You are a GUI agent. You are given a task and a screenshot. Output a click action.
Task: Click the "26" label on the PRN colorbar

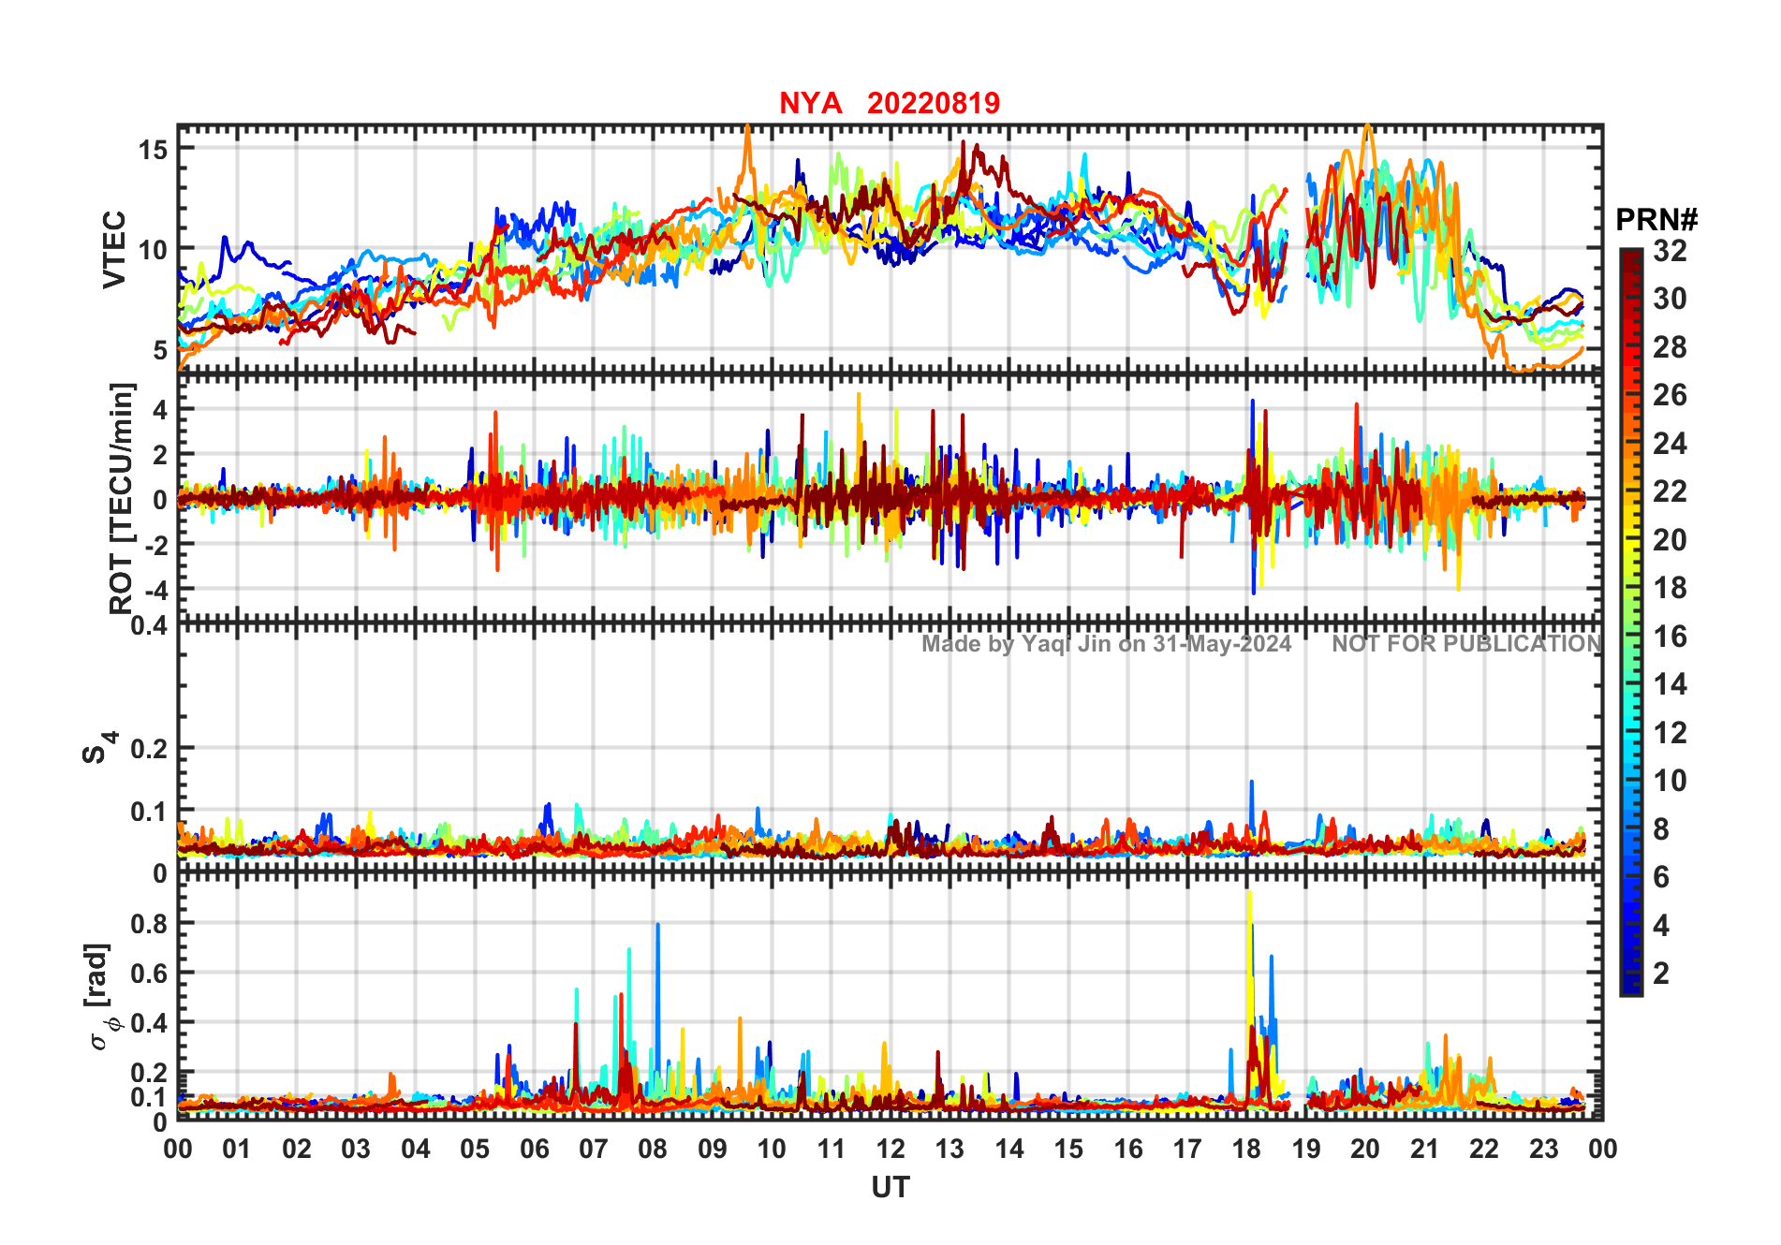1670,395
